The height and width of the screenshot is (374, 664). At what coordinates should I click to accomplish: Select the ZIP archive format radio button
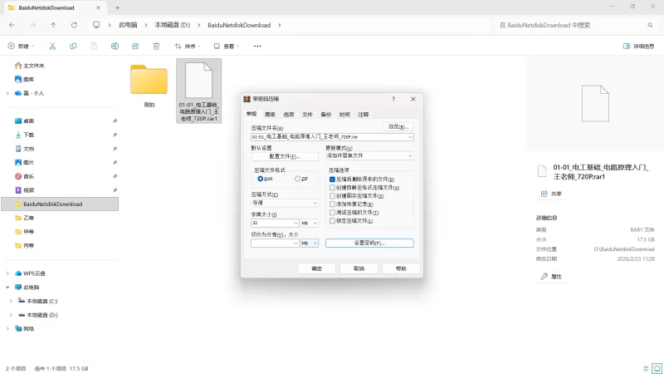point(298,179)
